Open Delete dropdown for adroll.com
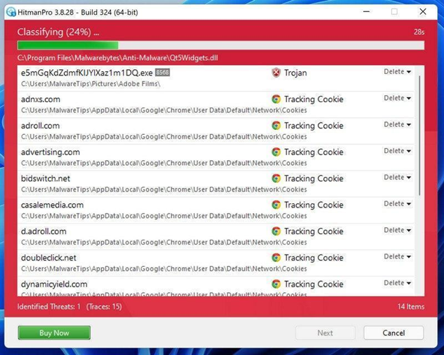444x355 pixels. click(x=397, y=124)
